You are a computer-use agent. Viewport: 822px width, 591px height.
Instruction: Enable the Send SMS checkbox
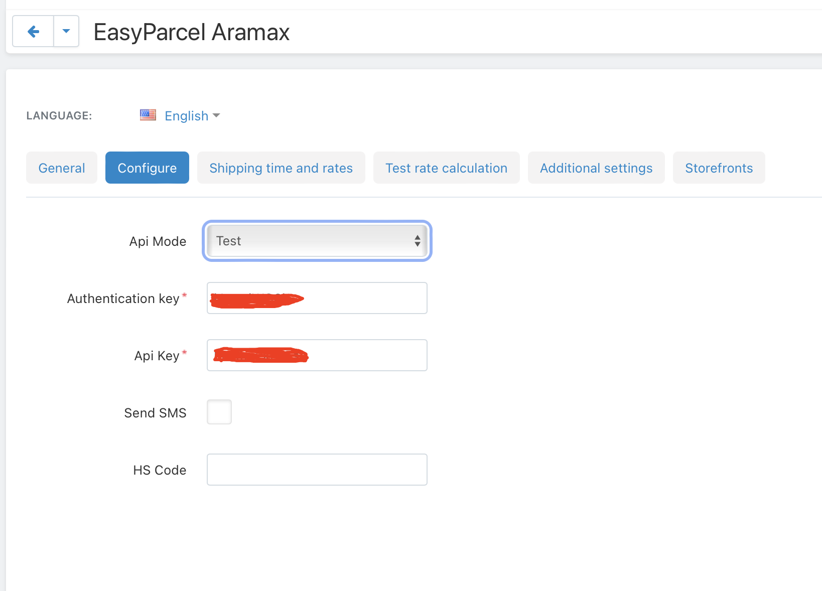[219, 411]
